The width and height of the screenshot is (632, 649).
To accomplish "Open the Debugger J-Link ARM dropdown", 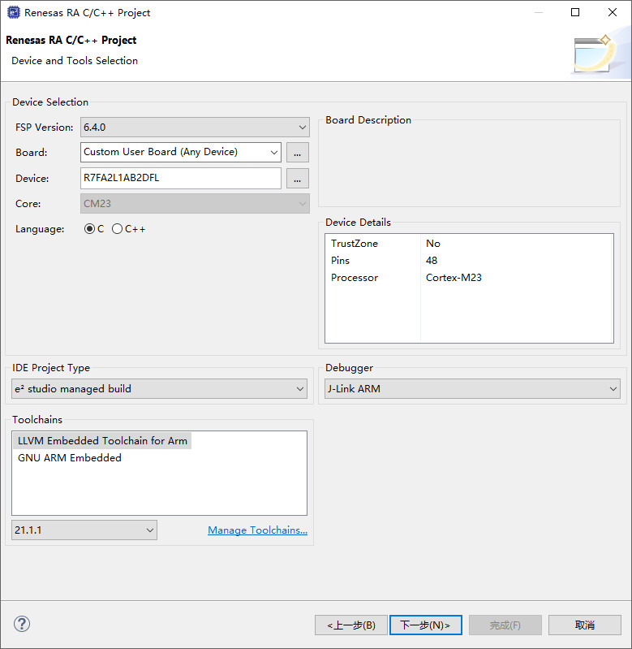I will [x=472, y=388].
